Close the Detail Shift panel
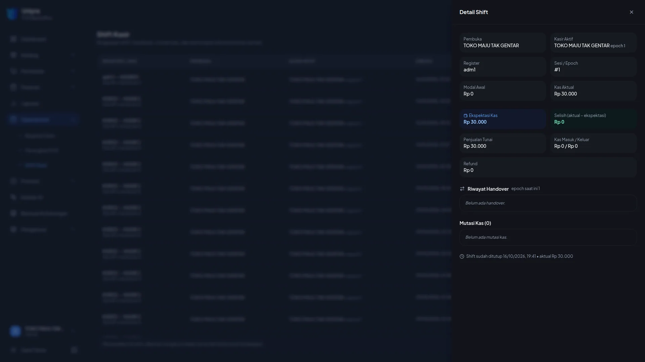645x362 pixels. (631, 12)
